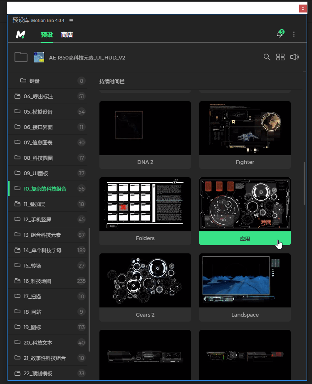
Task: Expand the 16_科技地图 folder
Action: click(x=48, y=281)
